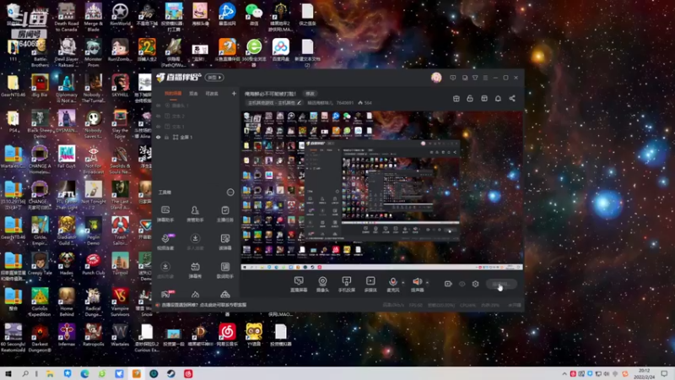Collapse the toolbox panel
675x380 pixels.
[230, 193]
